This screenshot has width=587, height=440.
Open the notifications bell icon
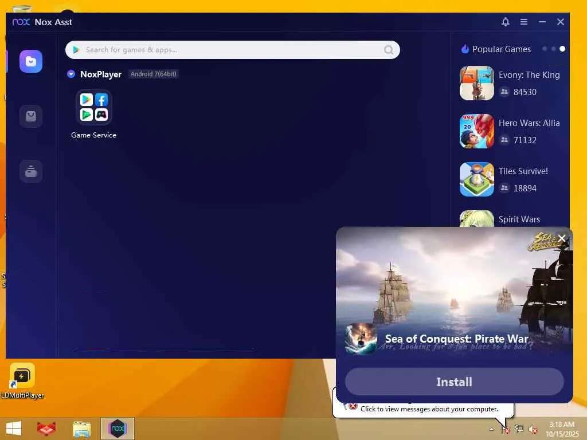(506, 22)
